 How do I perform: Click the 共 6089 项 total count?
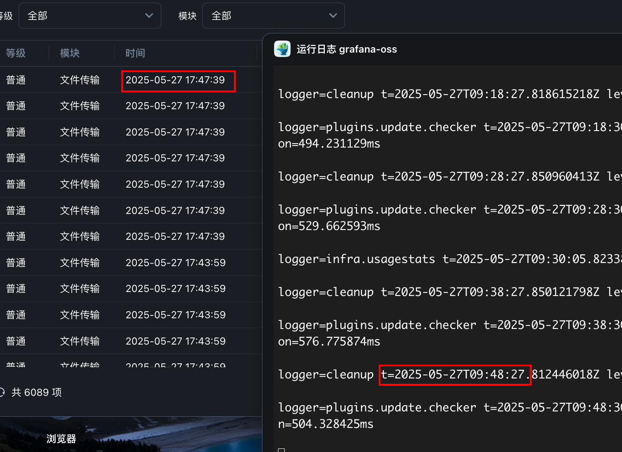[x=37, y=392]
